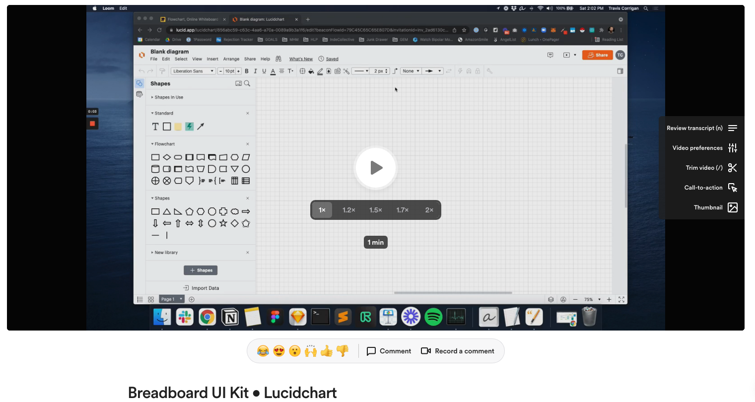Open Lucidchart File menu

click(154, 59)
